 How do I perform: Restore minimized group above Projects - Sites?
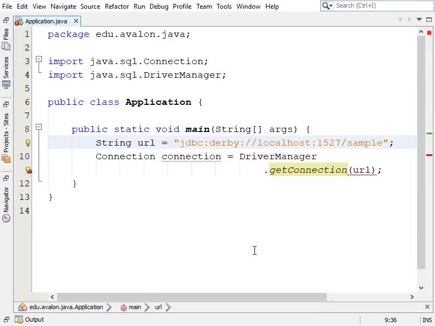click(6, 104)
